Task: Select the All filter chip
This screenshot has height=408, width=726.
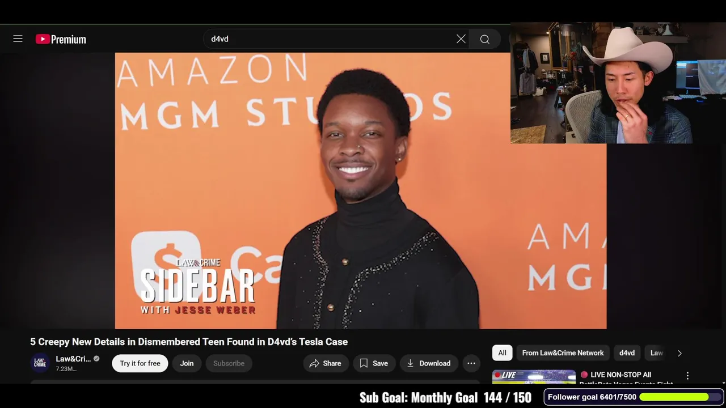Action: [502, 353]
